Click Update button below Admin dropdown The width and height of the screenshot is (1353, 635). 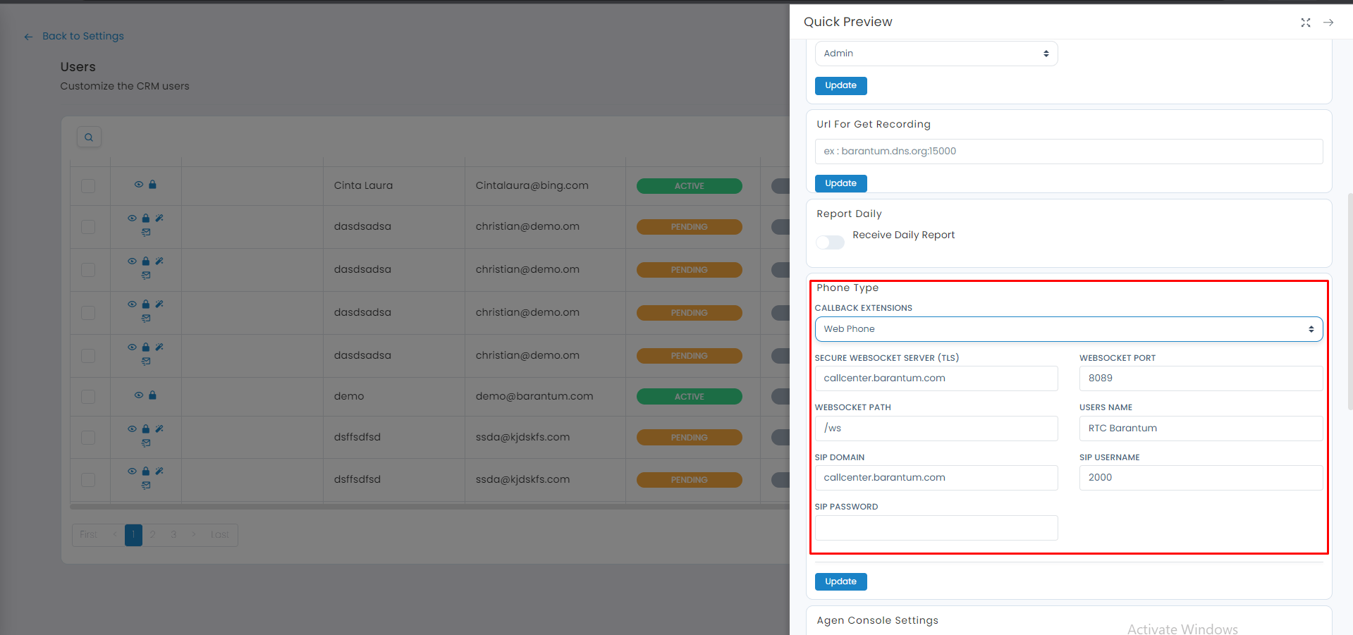(841, 86)
